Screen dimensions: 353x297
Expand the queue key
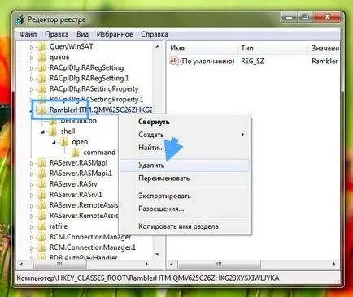(32, 58)
